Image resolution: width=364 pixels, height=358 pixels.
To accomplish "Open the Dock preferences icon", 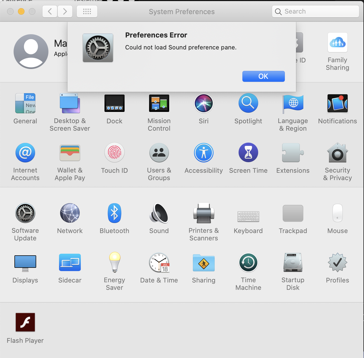I will 115,103.
